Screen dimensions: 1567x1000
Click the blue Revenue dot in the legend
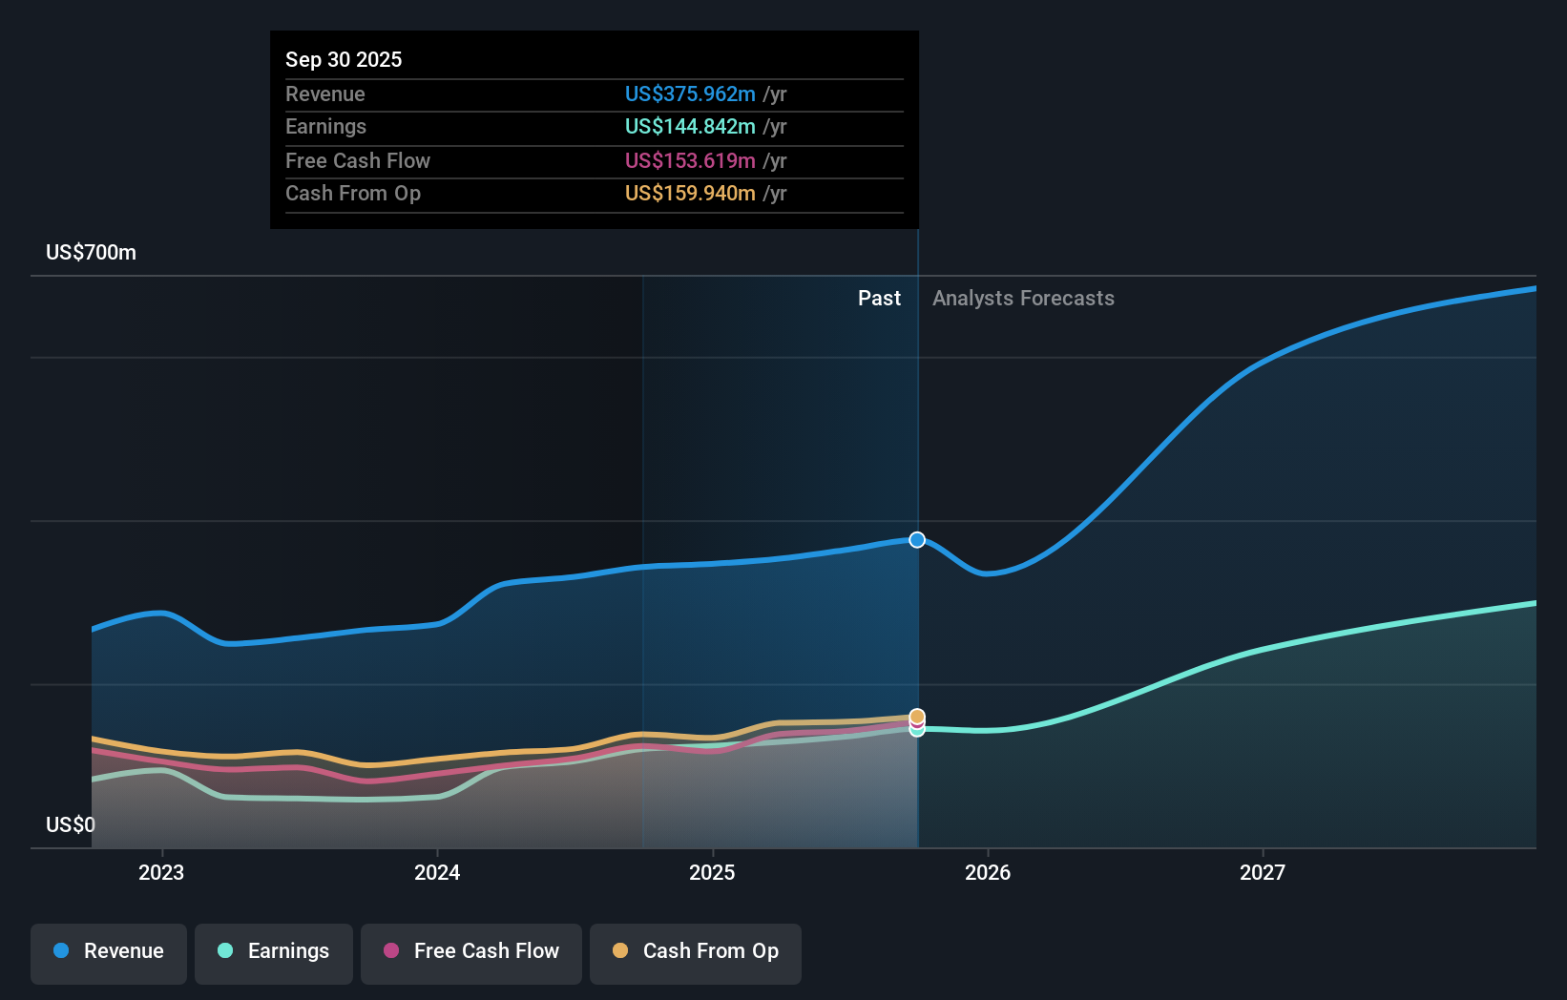60,951
